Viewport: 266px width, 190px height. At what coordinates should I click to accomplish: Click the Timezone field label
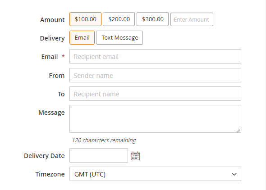pos(50,174)
